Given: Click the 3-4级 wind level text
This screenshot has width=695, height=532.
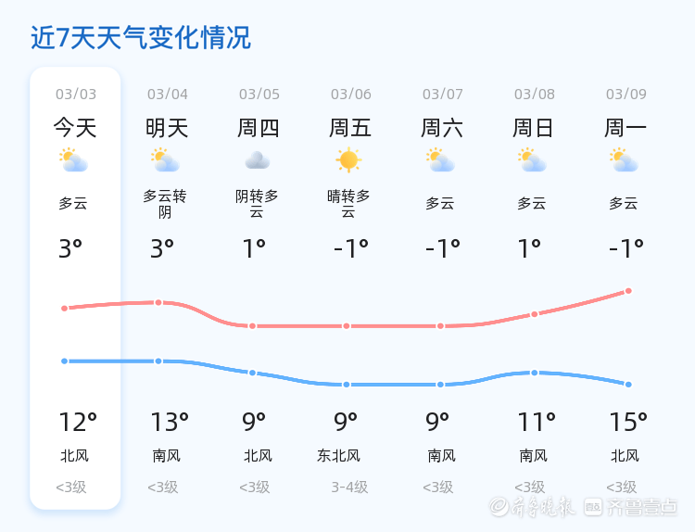Looking at the screenshot, I should click(x=349, y=488).
